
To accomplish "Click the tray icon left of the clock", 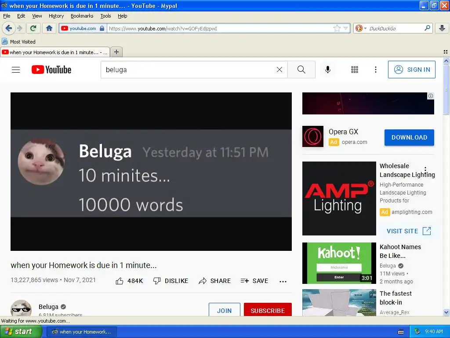I will click(417, 331).
